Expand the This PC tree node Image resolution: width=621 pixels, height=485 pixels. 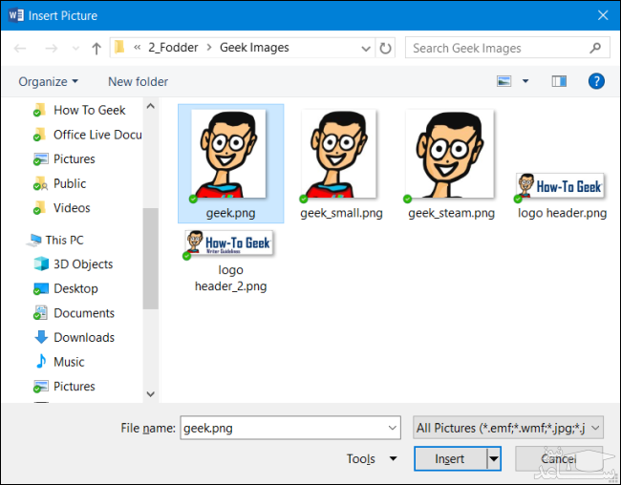point(19,241)
